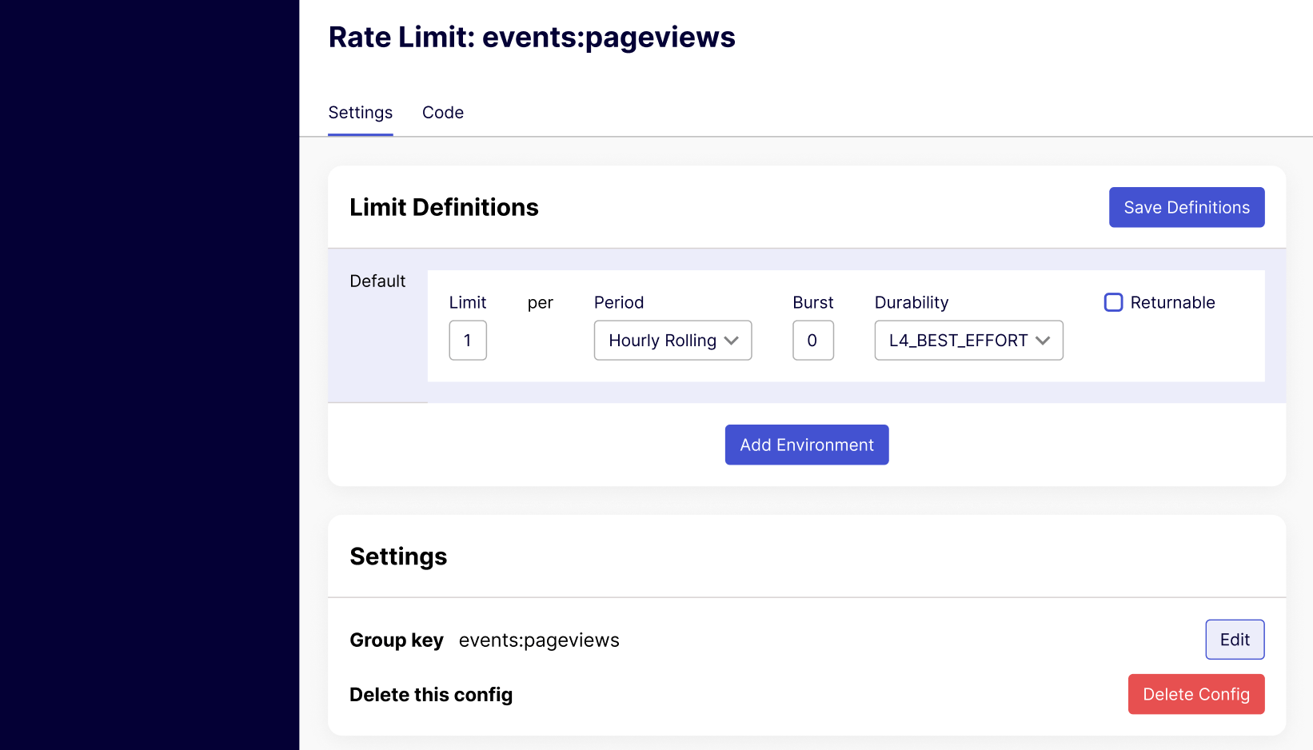Click the Save Definitions button
The image size is (1313, 750).
[1186, 207]
